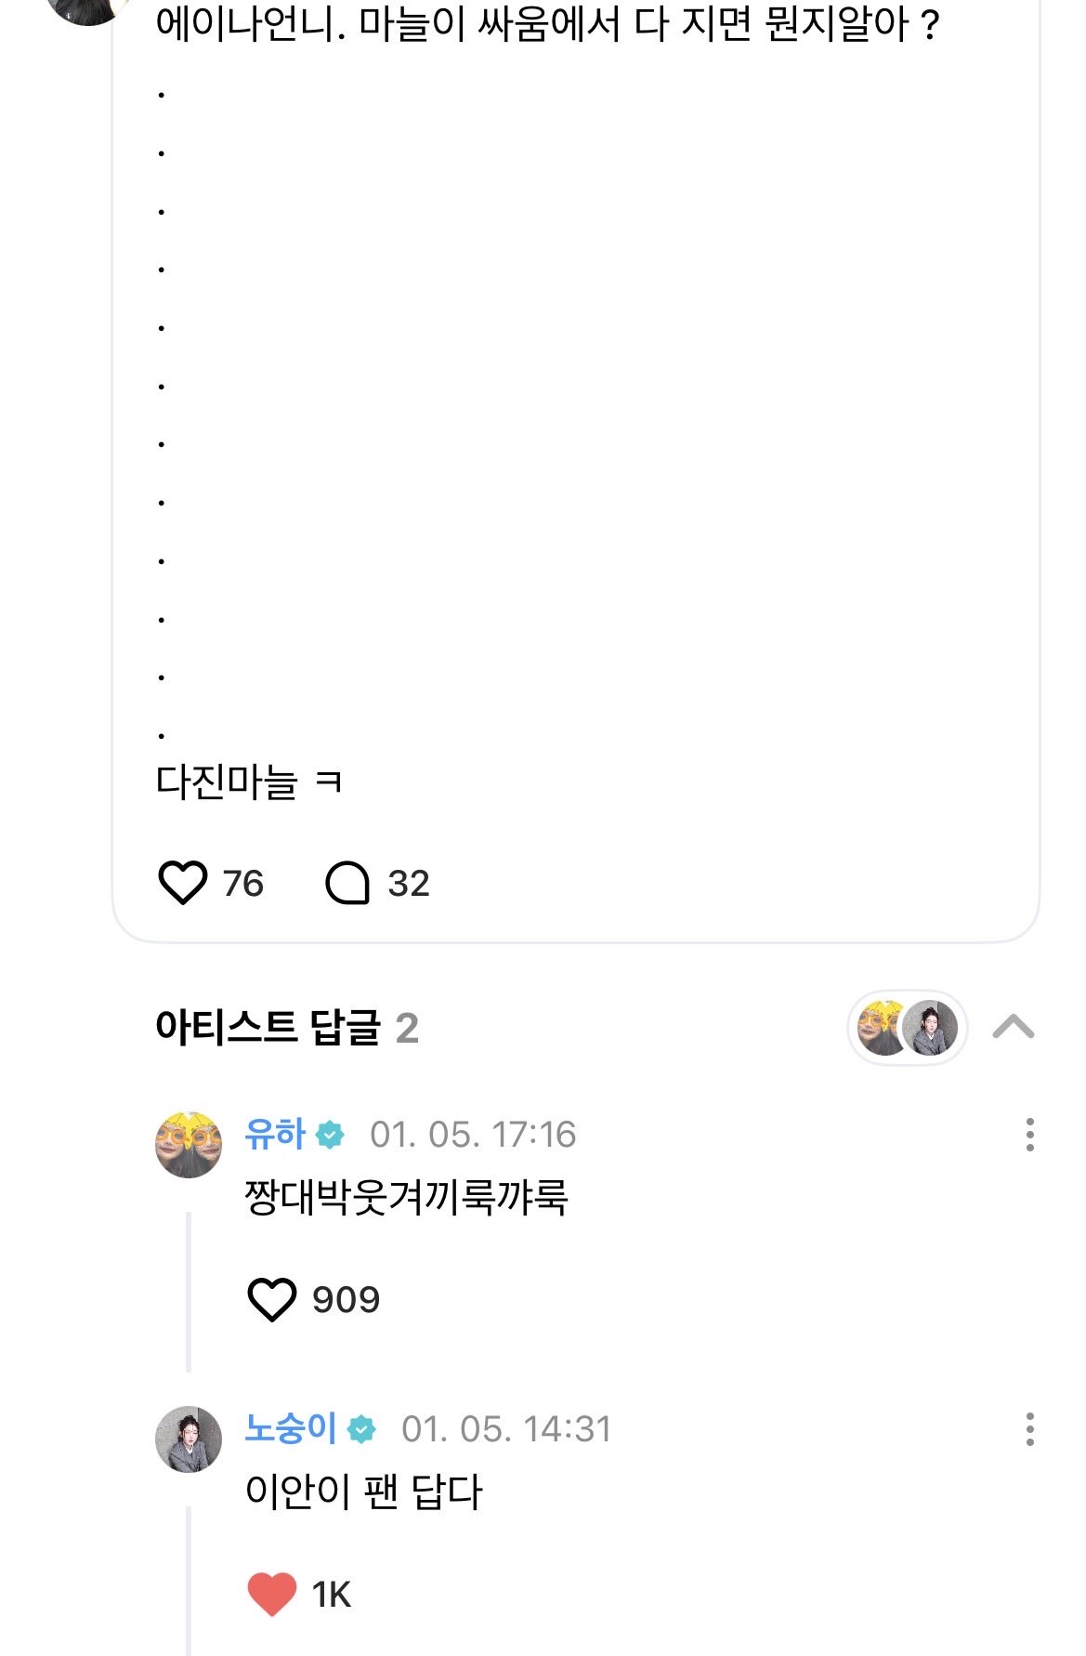Like the fan post with 76 likes
This screenshot has height=1656, width=1086.
183,883
